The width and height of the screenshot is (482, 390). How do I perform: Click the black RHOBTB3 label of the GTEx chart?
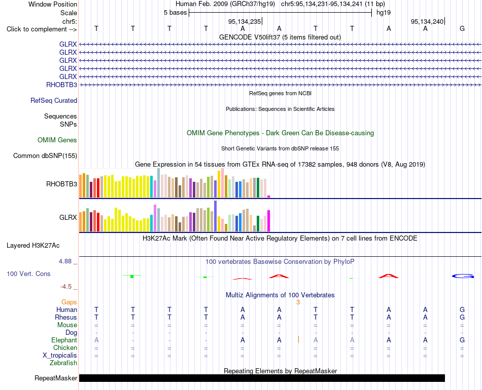tap(61, 184)
